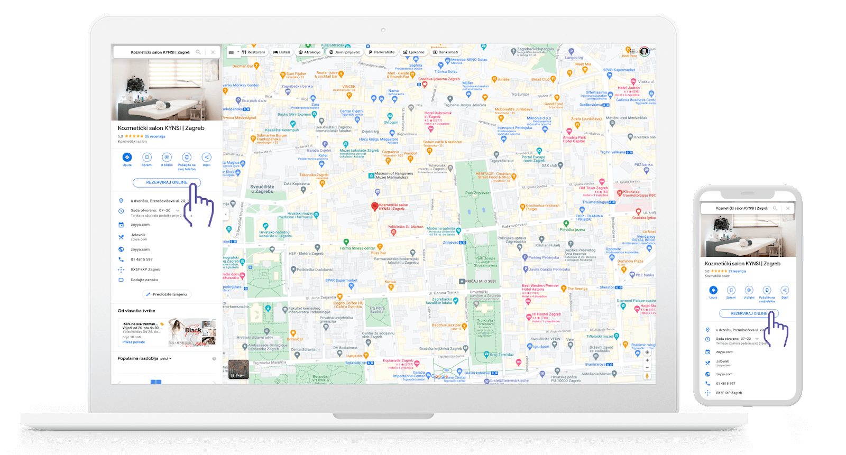The height and width of the screenshot is (455, 846).
Task: Open the 35 recenzija link on the laptop
Action: click(x=155, y=136)
